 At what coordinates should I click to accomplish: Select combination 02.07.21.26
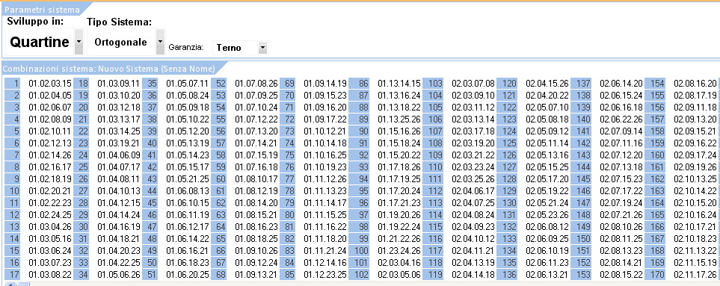point(621,214)
